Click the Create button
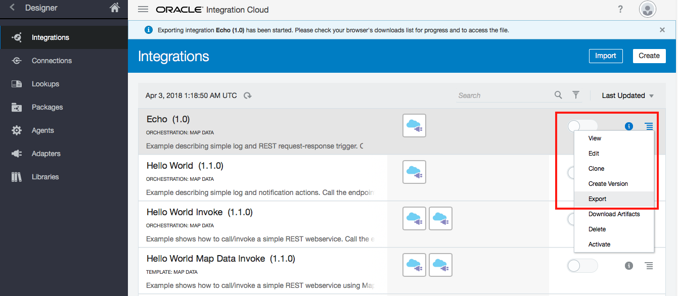 coord(649,56)
